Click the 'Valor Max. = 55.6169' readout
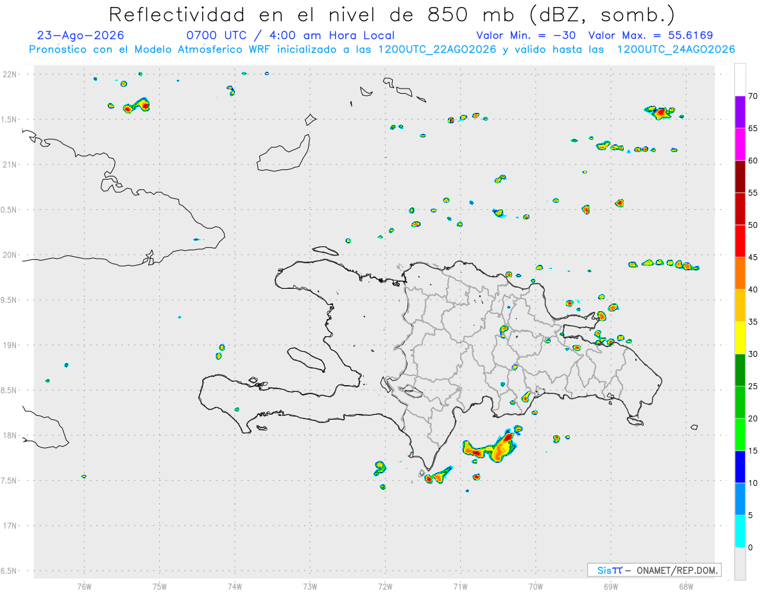Image resolution: width=770 pixels, height=595 pixels. coord(651,35)
